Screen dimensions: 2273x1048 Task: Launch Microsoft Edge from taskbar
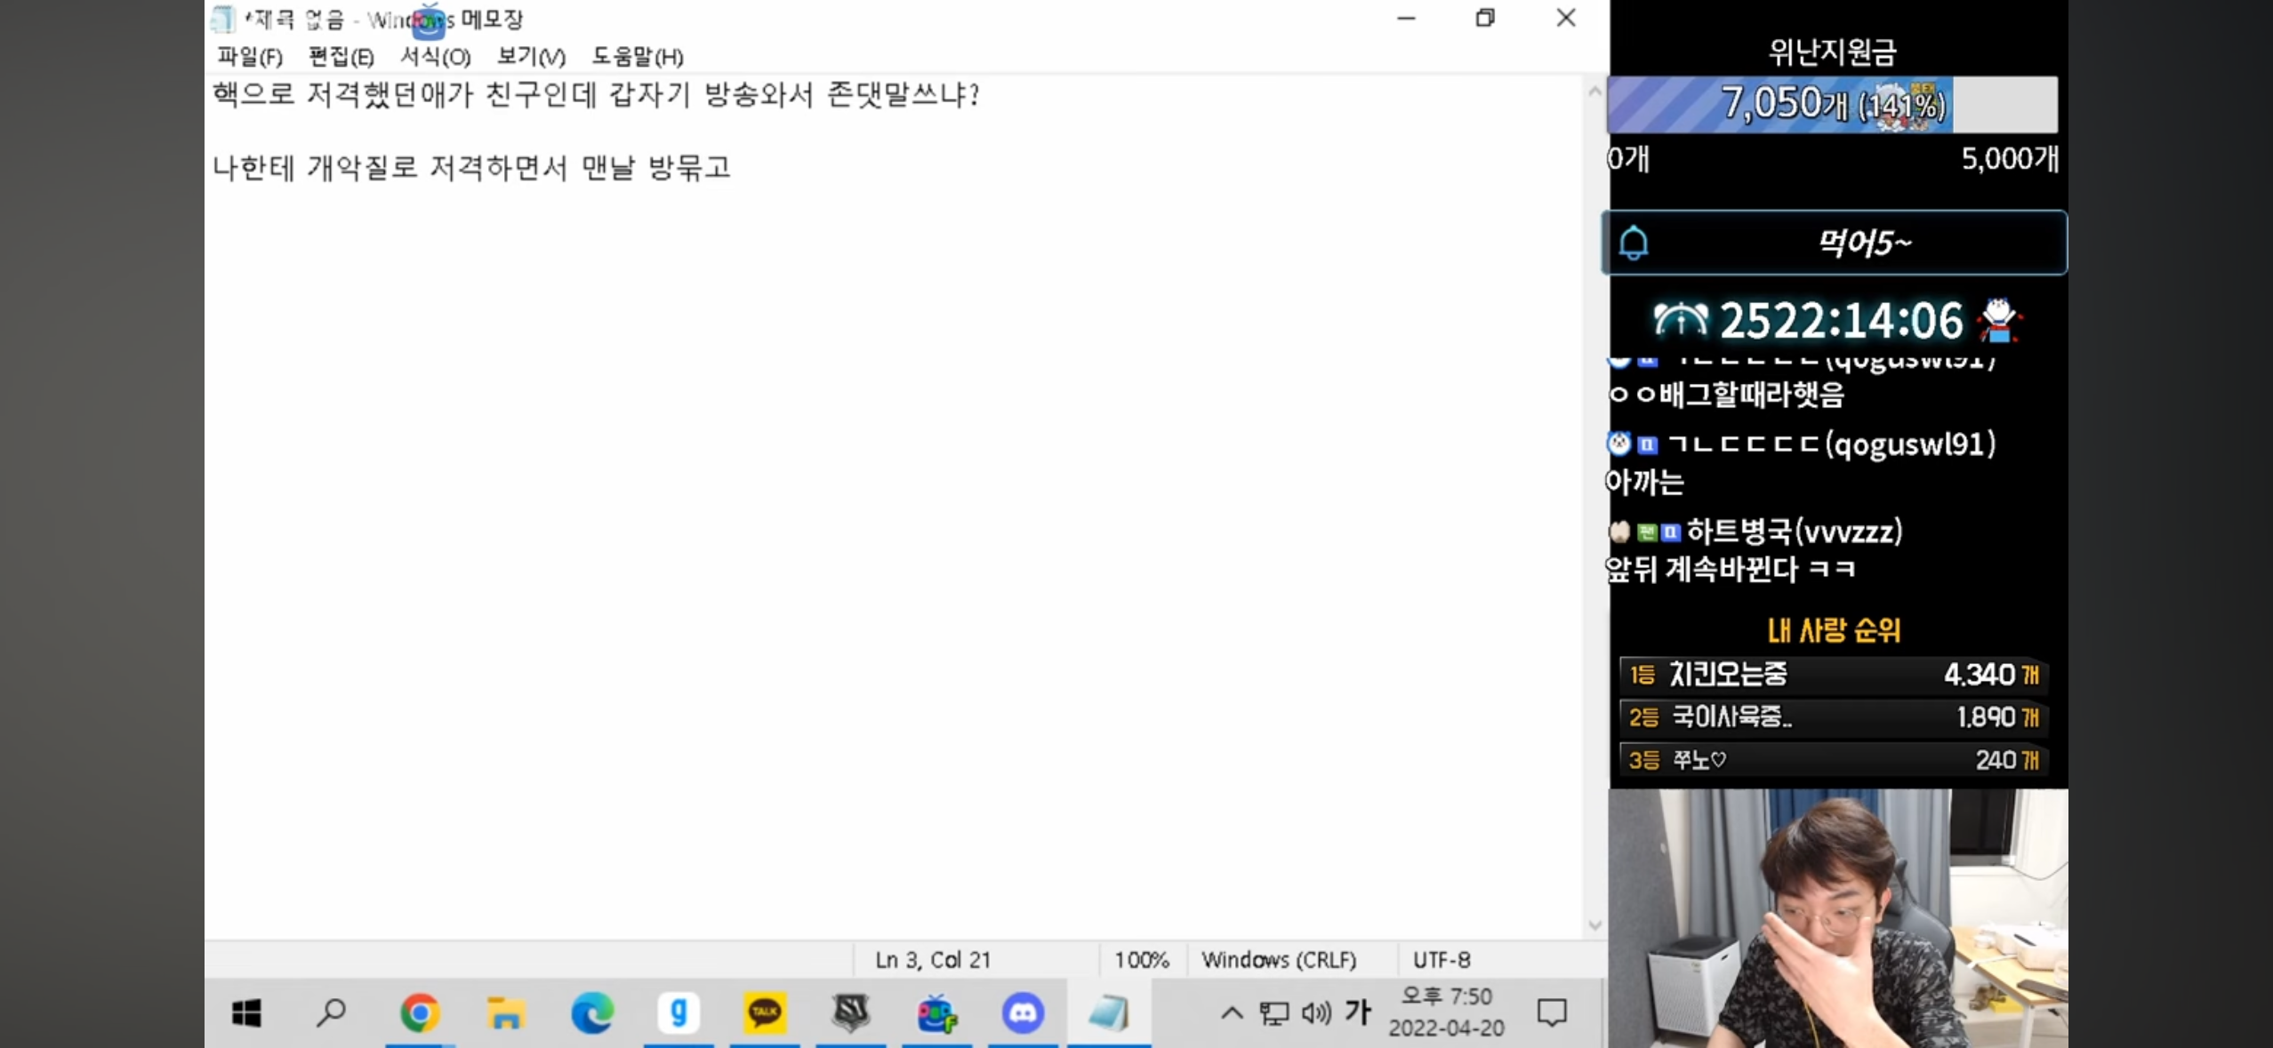pos(591,1012)
